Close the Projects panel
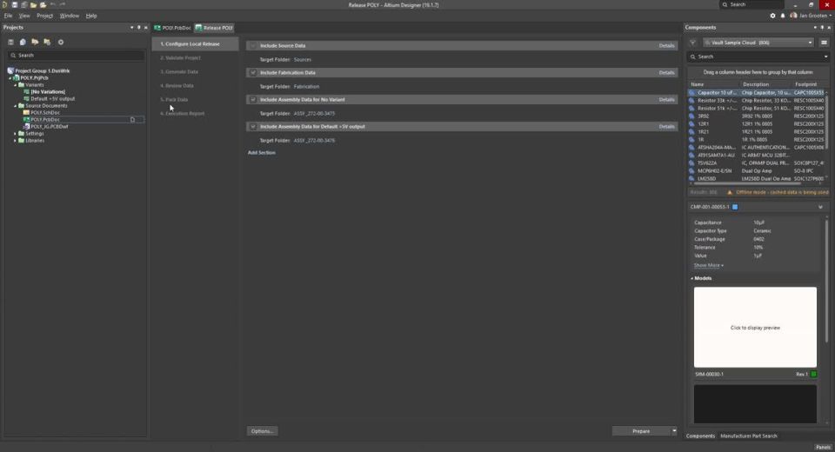Image resolution: width=835 pixels, height=452 pixels. [146, 28]
